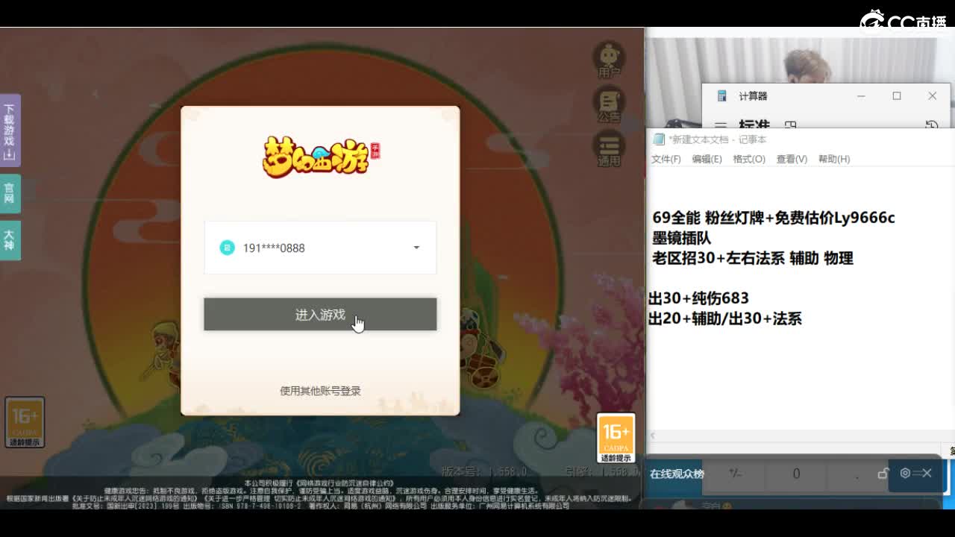Open the Calculator navigation hamburger menu

[x=721, y=125]
